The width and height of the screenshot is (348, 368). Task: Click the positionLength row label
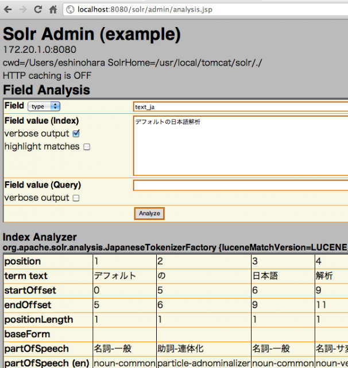[38, 320]
